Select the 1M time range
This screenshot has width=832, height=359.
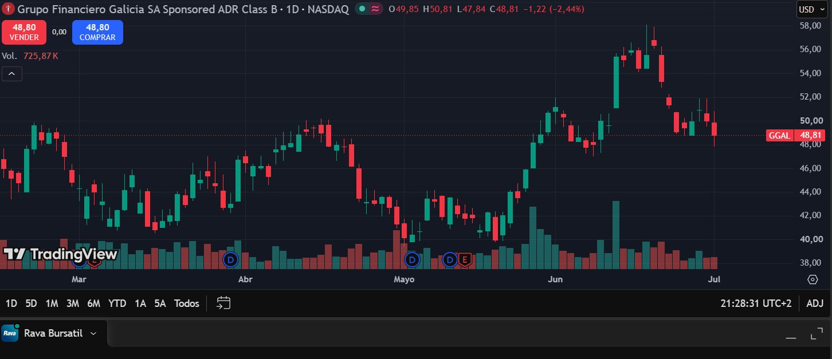coord(52,303)
